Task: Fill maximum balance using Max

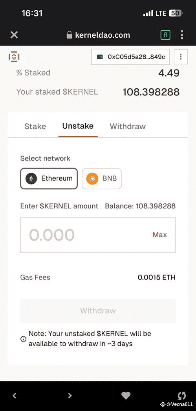Action: pos(160,235)
